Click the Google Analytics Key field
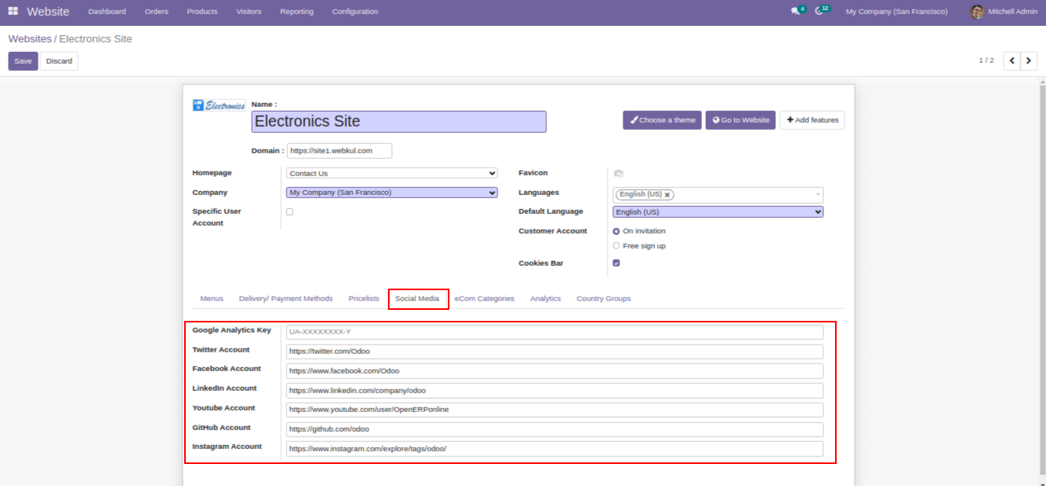 click(x=554, y=332)
